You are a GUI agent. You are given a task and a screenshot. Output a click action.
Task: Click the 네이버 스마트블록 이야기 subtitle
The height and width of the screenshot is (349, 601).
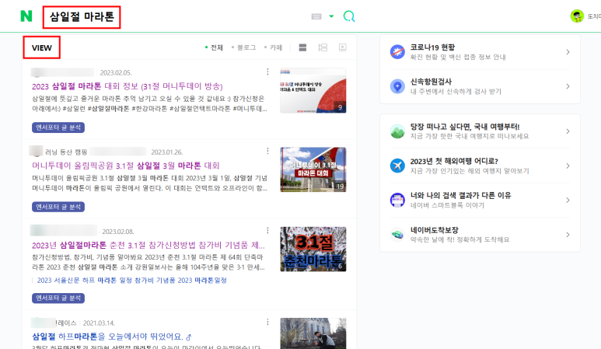447,205
